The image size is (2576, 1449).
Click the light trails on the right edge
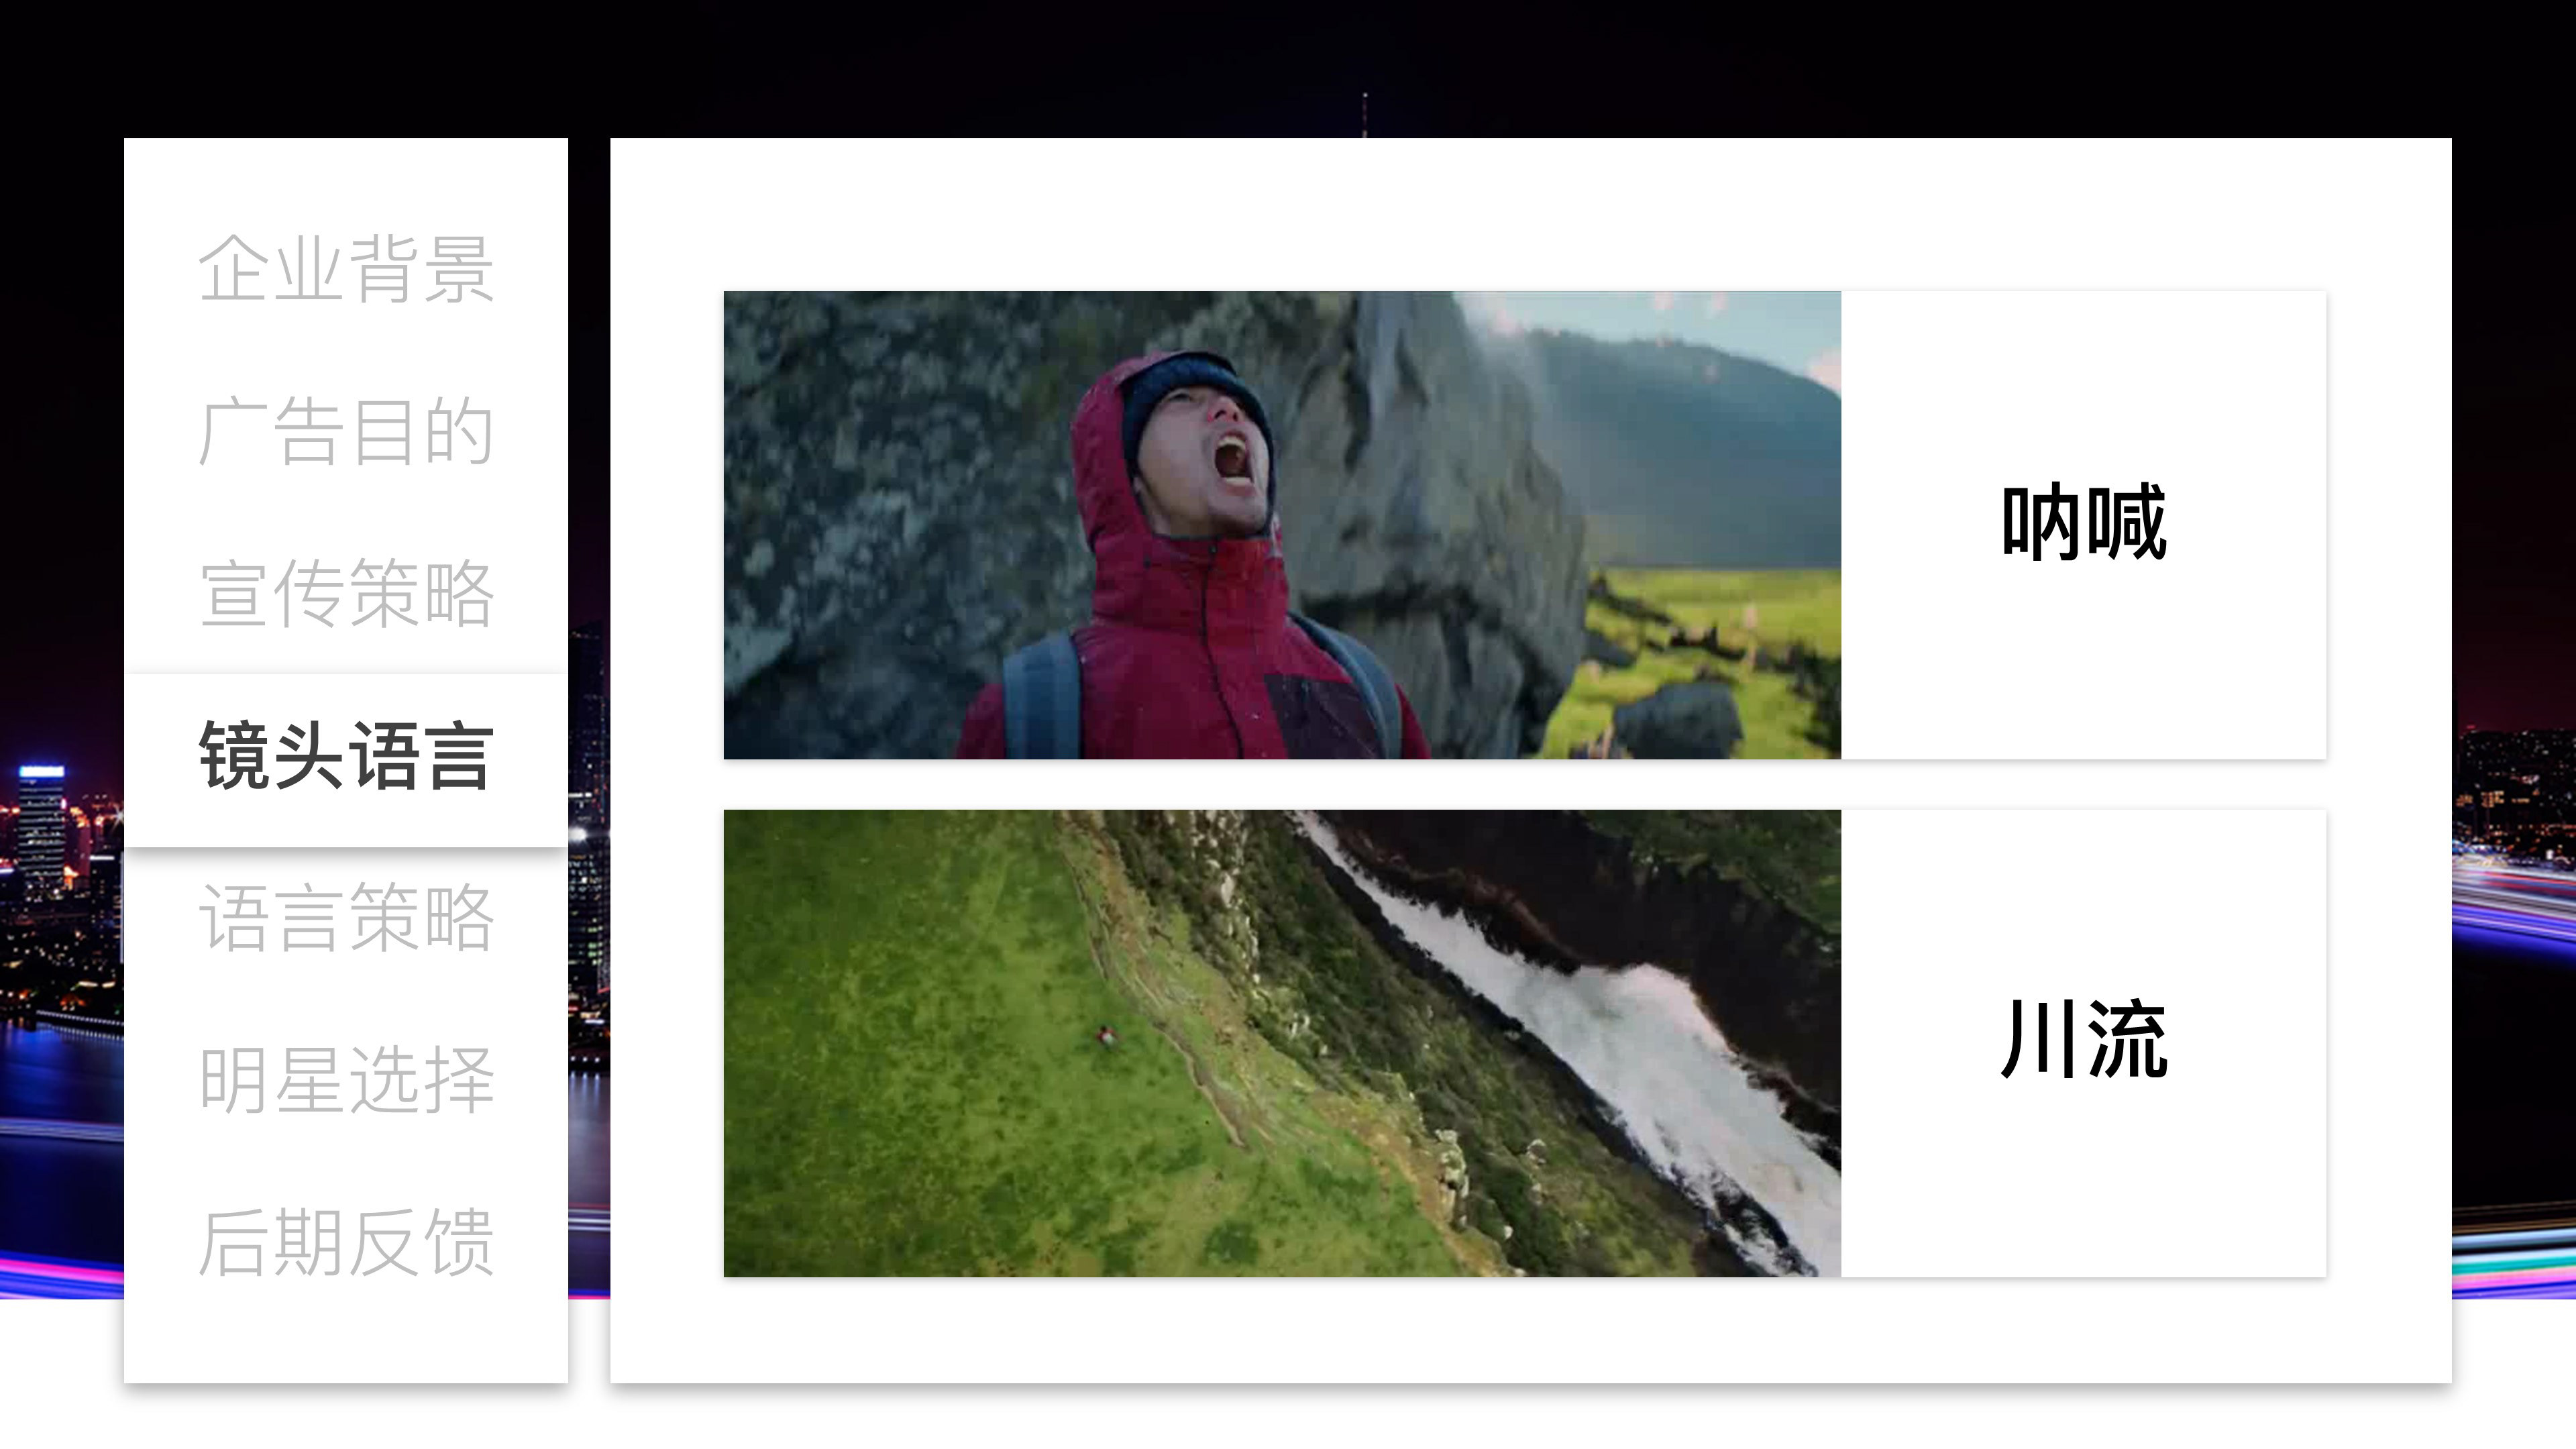pyautogui.click(x=2515, y=900)
